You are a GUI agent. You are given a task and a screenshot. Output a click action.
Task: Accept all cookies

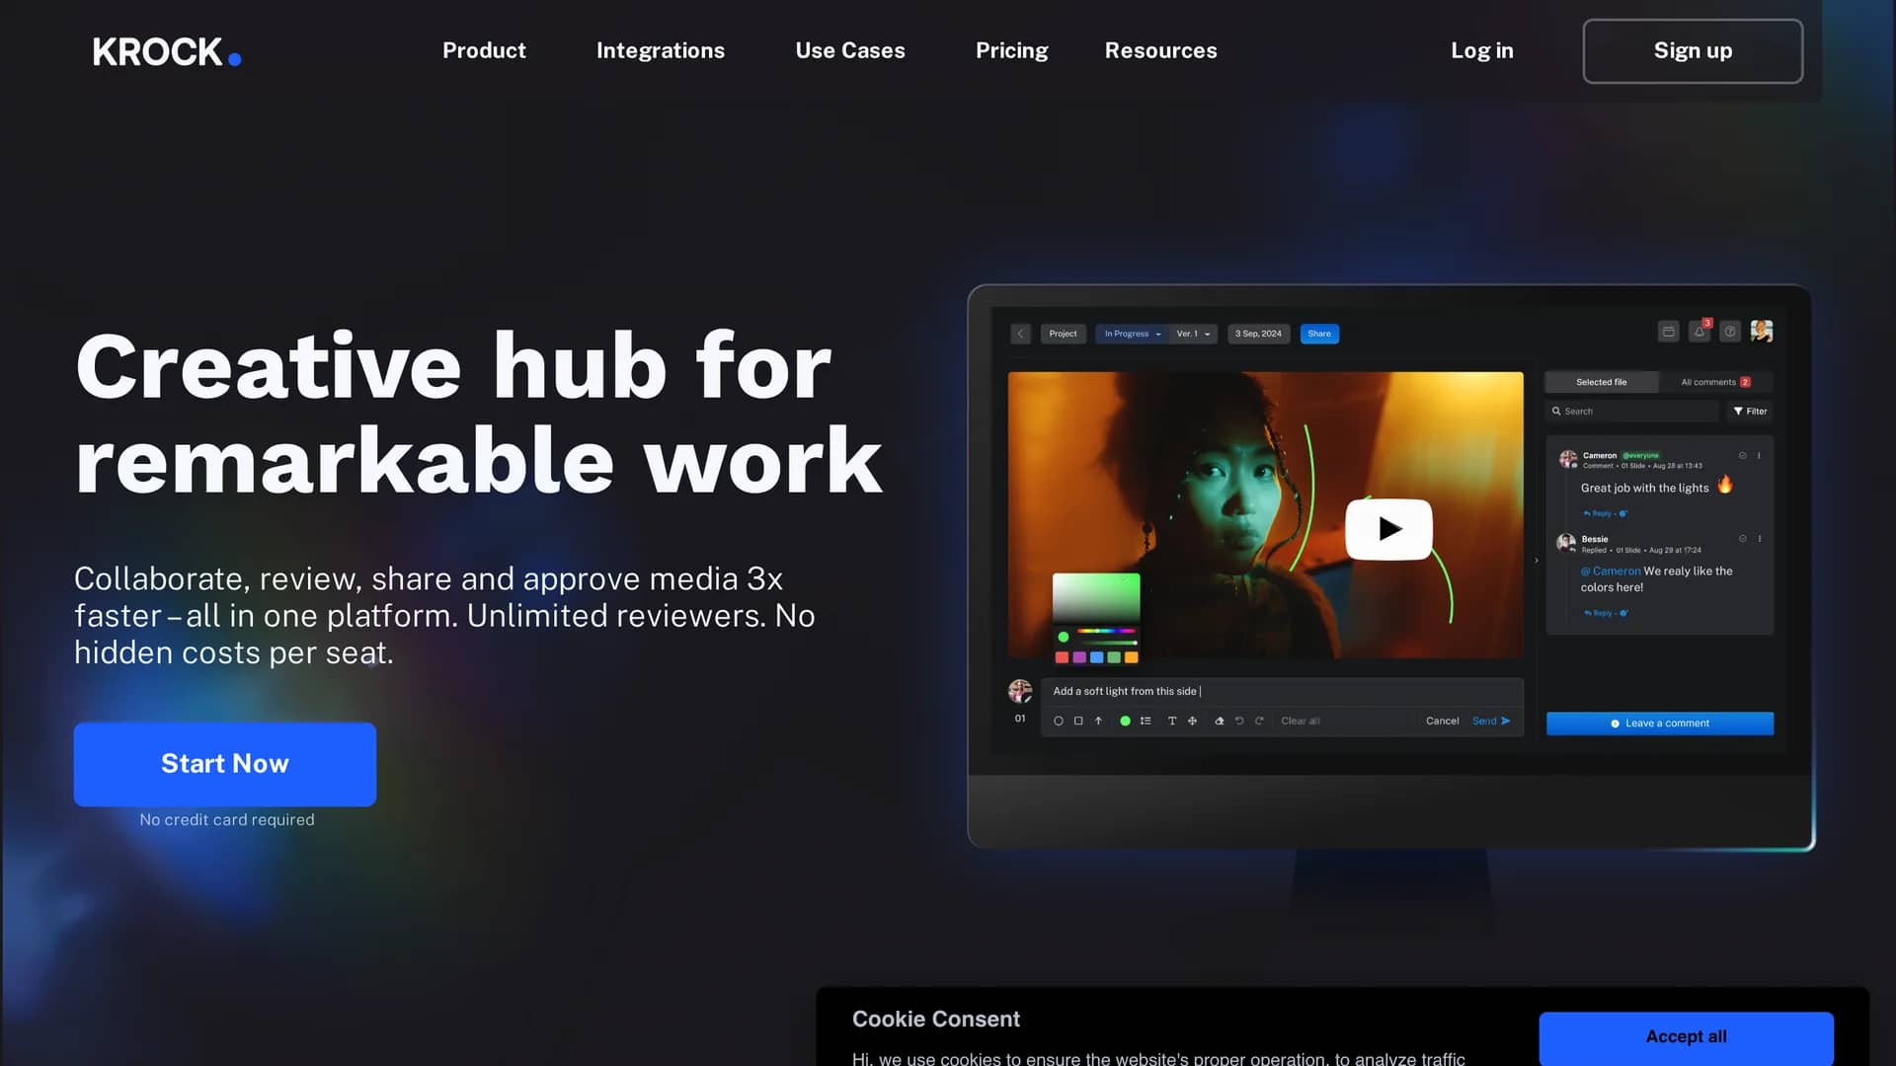pos(1687,1036)
